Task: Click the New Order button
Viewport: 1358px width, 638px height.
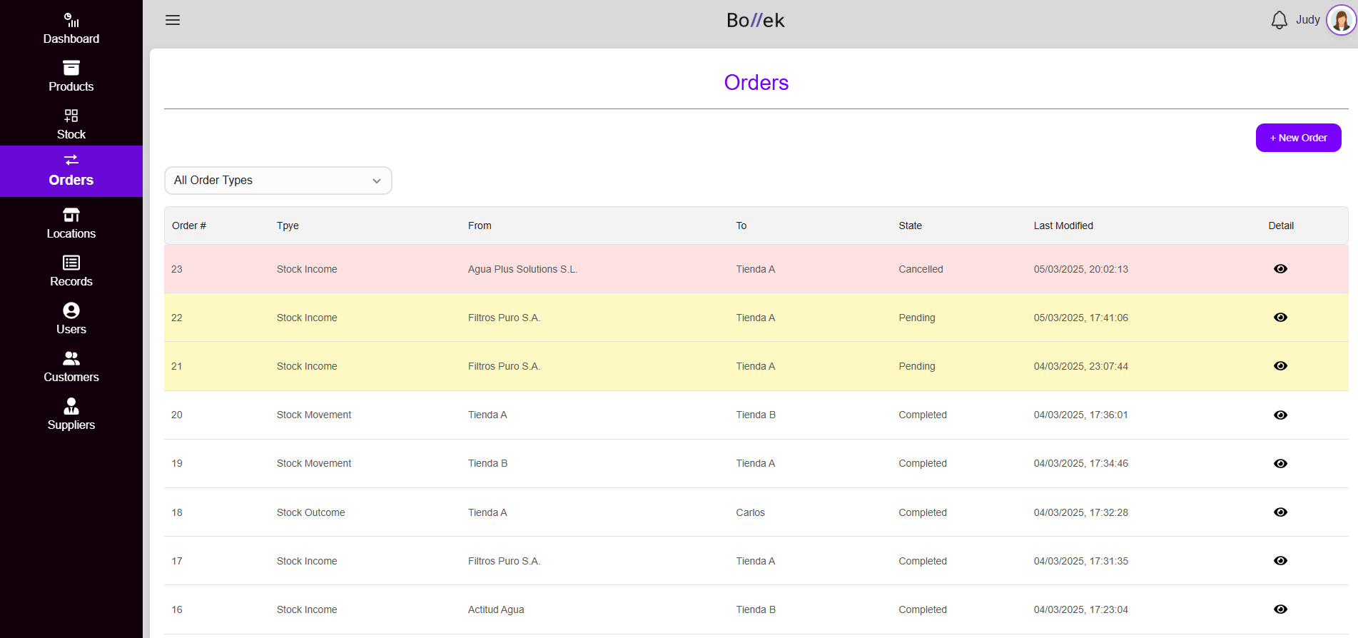Action: tap(1298, 138)
